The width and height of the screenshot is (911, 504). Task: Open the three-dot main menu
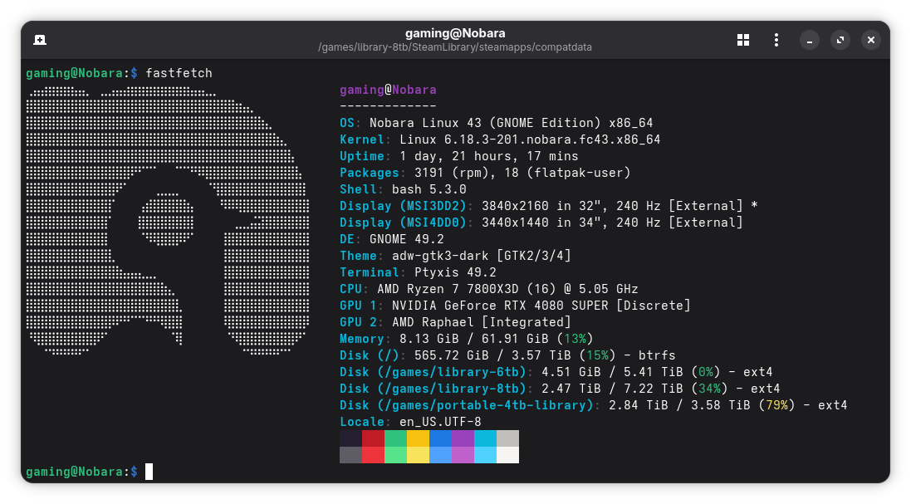[x=776, y=40]
